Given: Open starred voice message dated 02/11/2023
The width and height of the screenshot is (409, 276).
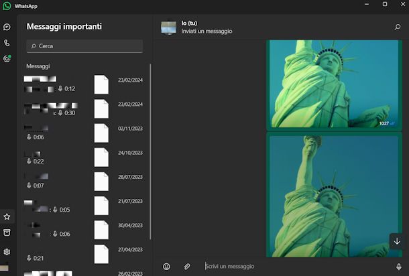Looking at the screenshot, I should tap(83, 133).
